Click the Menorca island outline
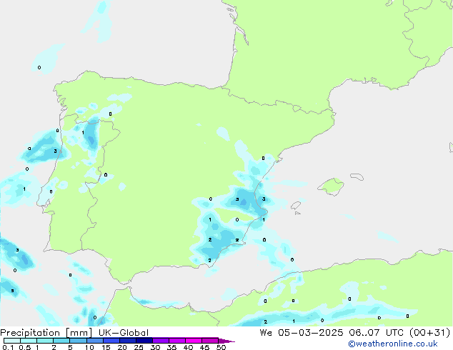Screen dimensions: 453x350 point(357,176)
